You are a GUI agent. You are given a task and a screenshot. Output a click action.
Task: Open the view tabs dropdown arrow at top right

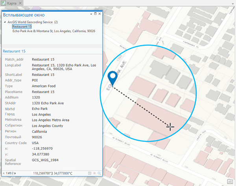[x=233, y=4]
